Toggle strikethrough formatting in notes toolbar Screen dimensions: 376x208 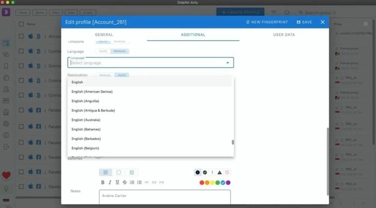point(125,182)
